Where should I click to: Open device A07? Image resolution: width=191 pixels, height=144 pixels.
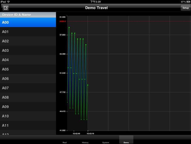click(28, 88)
